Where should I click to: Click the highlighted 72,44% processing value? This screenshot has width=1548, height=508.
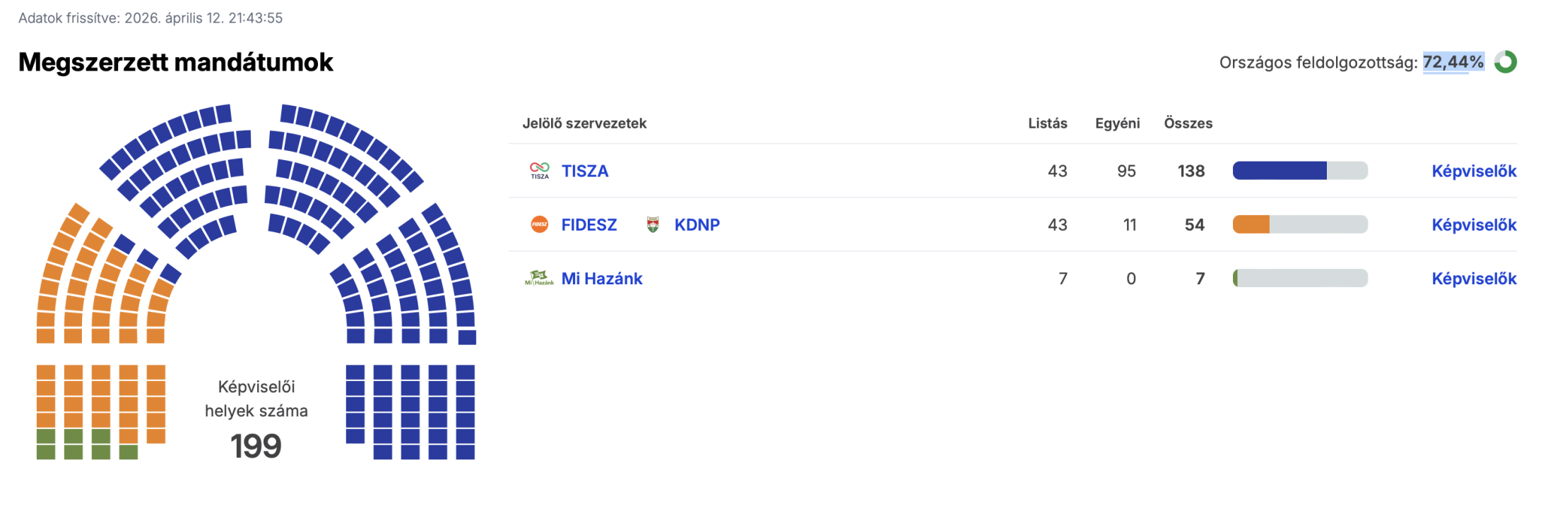point(1453,62)
